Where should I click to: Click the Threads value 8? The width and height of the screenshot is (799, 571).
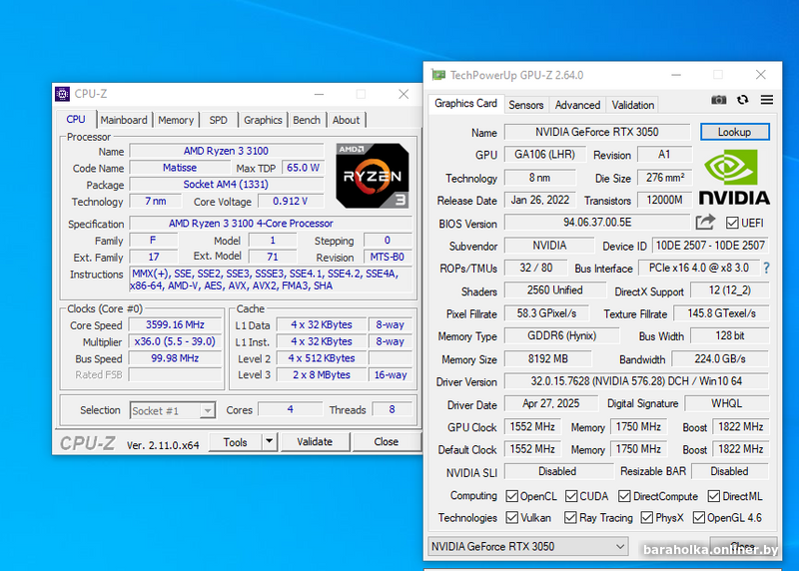392,409
